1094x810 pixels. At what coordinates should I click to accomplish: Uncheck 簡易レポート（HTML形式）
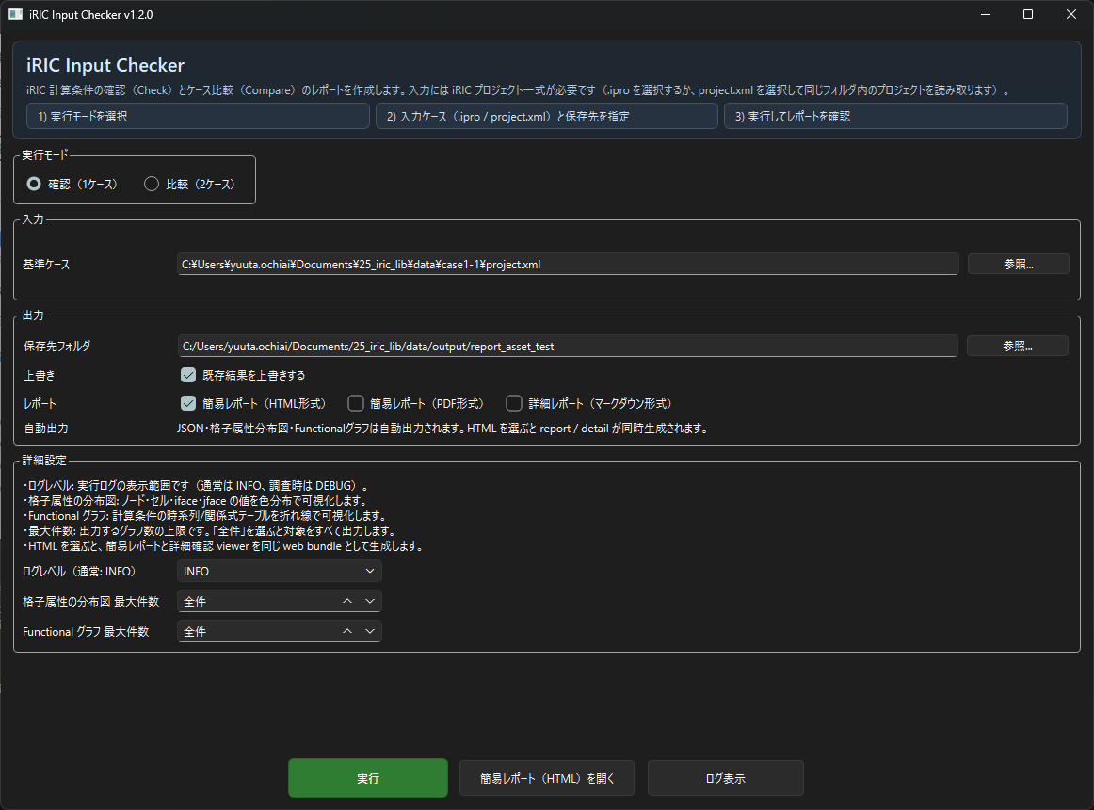[188, 403]
